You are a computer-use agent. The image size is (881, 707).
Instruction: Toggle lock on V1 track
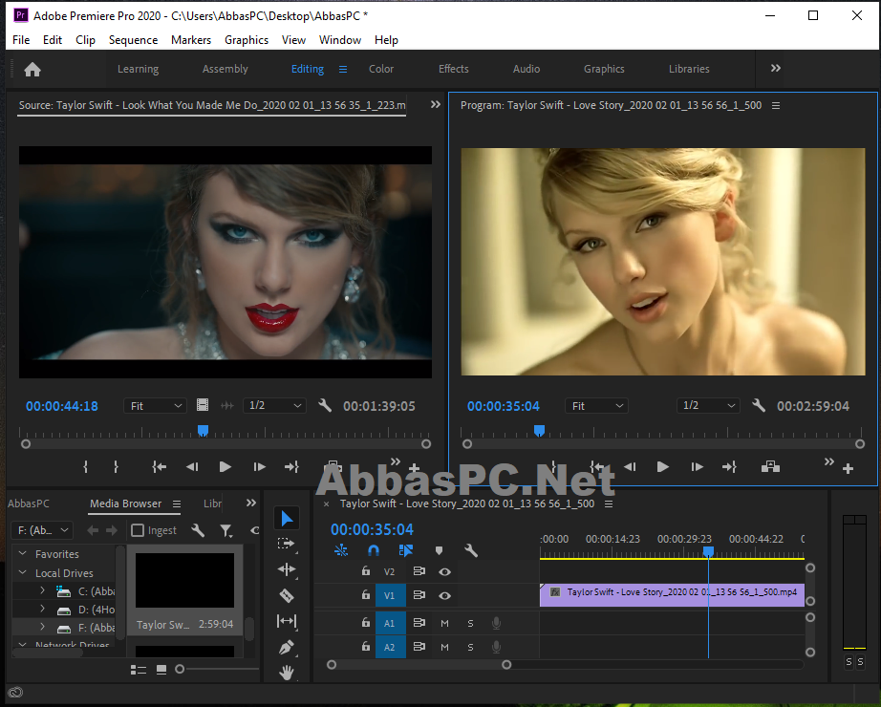pos(366,594)
